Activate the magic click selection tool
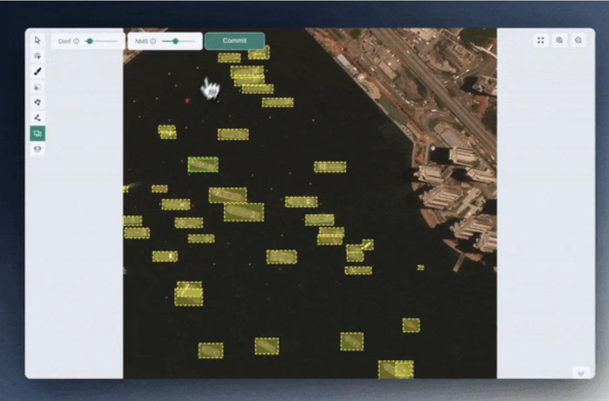Image resolution: width=609 pixels, height=401 pixels. (x=37, y=56)
